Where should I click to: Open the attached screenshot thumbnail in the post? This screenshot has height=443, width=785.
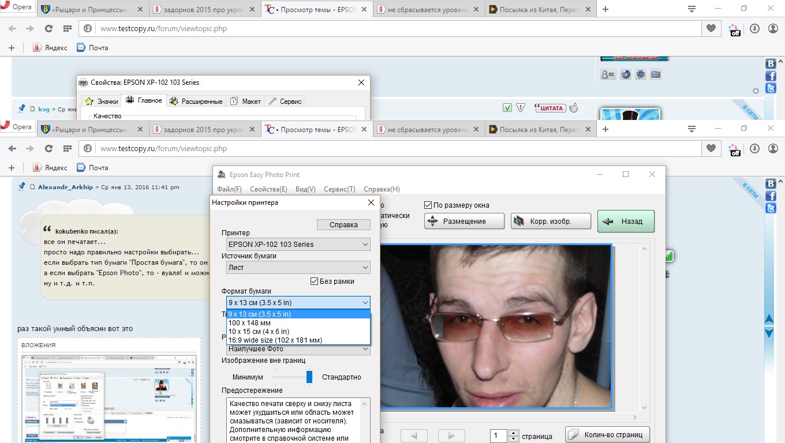(x=109, y=398)
